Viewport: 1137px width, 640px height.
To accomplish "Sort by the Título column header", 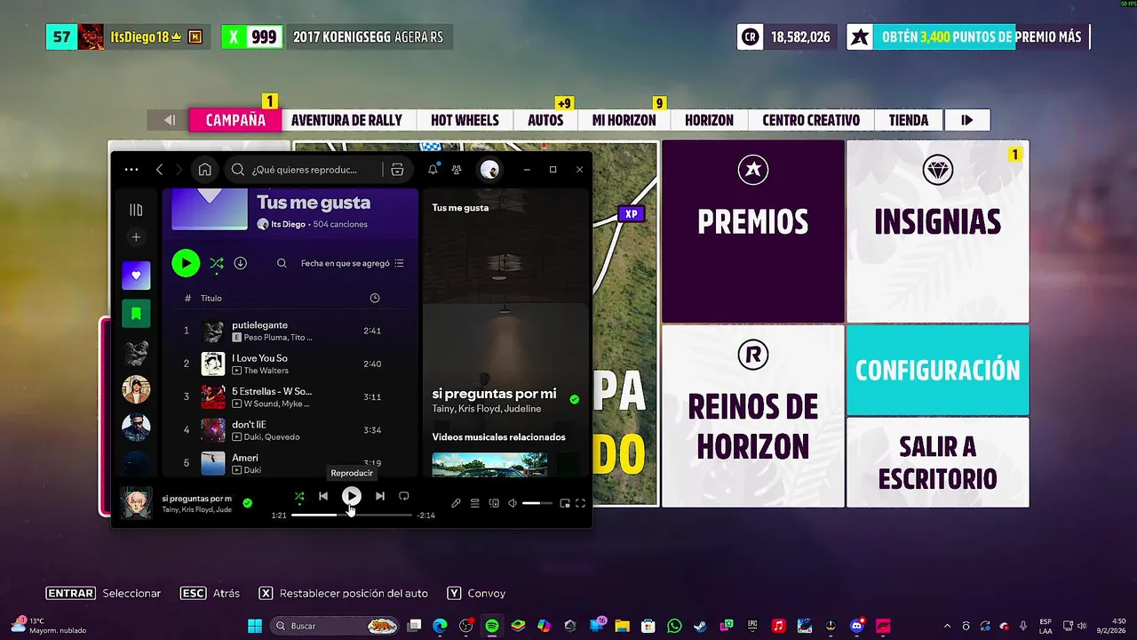I will (211, 298).
